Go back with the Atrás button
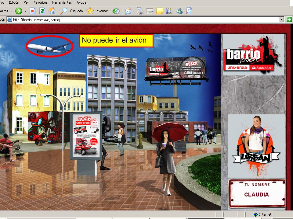 4,11
